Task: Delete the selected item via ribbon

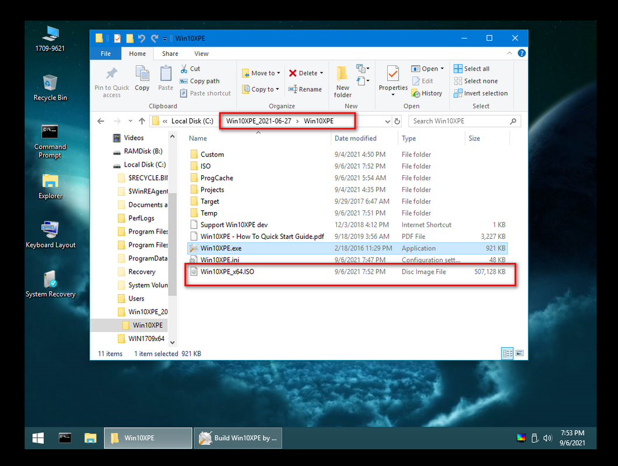Action: click(303, 73)
